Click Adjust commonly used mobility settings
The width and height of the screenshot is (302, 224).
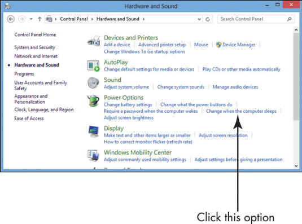click(x=145, y=160)
